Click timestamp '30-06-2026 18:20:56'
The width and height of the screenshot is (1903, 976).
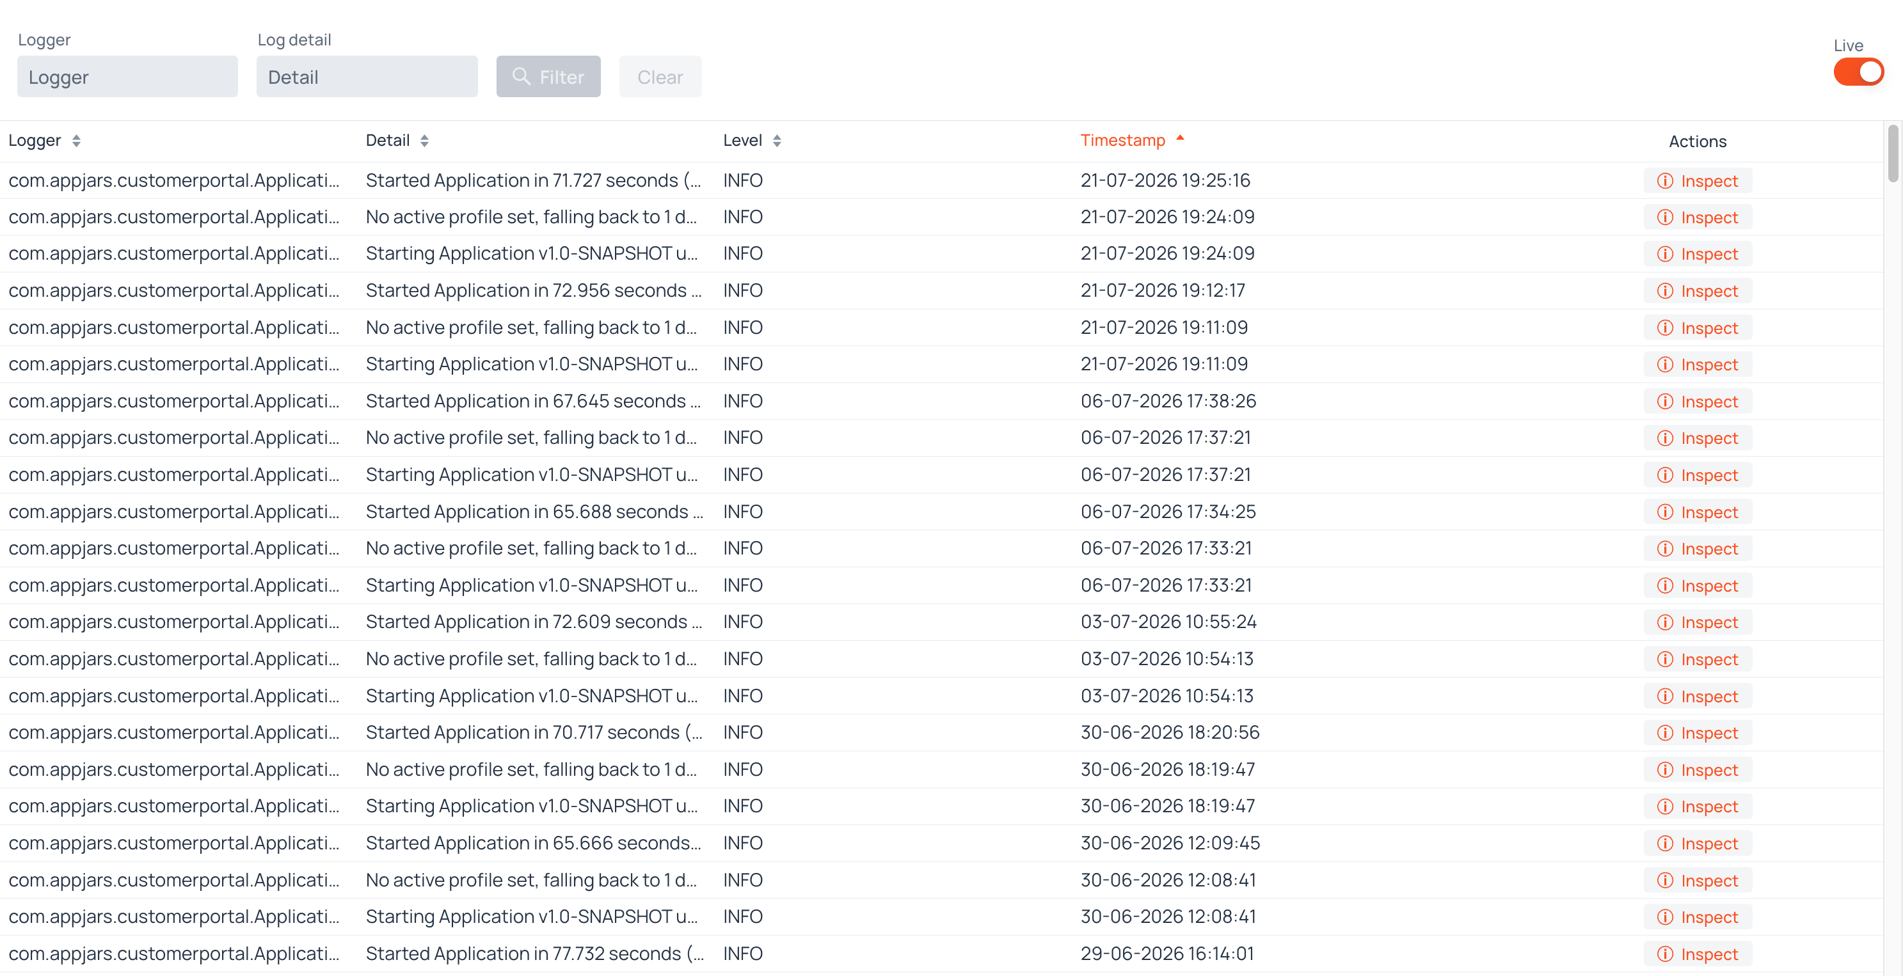[1170, 732]
